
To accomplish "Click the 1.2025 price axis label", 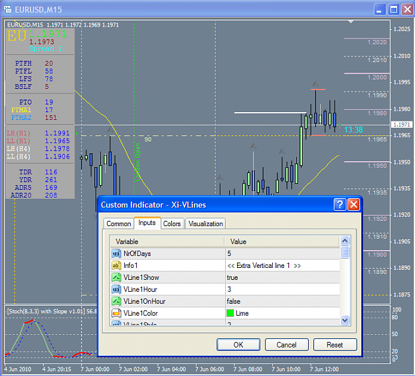I will 402,29.
